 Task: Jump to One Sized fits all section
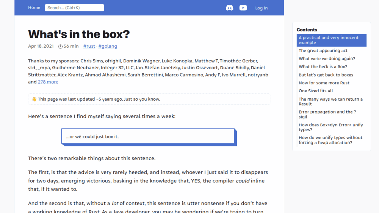[316, 91]
